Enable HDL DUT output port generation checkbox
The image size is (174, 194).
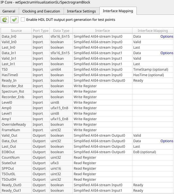click(23, 20)
